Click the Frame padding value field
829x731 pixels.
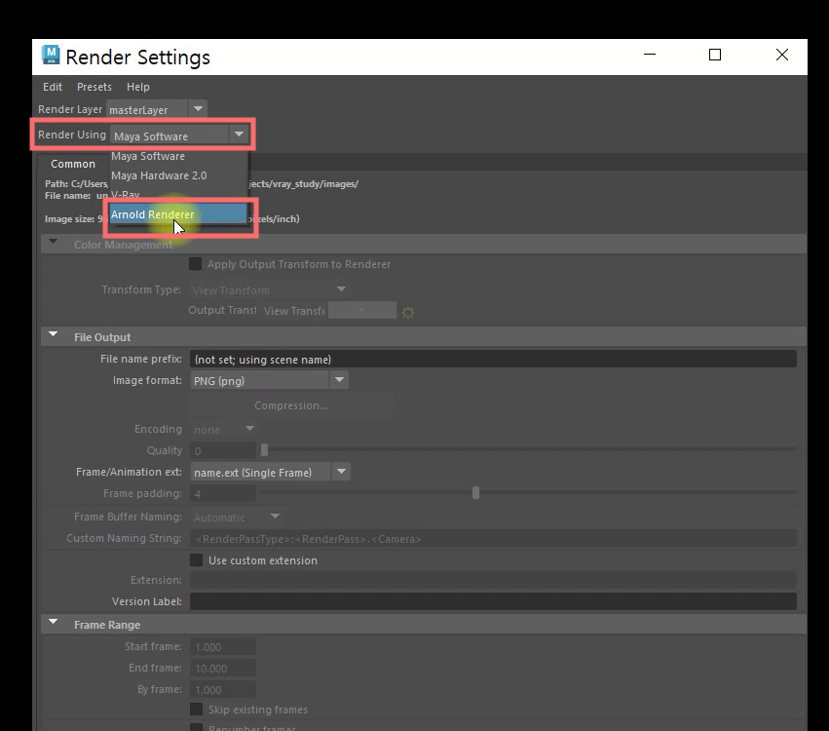click(223, 493)
